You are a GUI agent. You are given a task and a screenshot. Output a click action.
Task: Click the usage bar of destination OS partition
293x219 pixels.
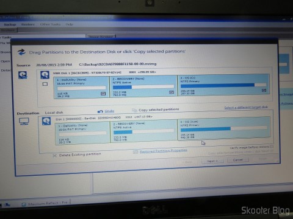coord(223,128)
